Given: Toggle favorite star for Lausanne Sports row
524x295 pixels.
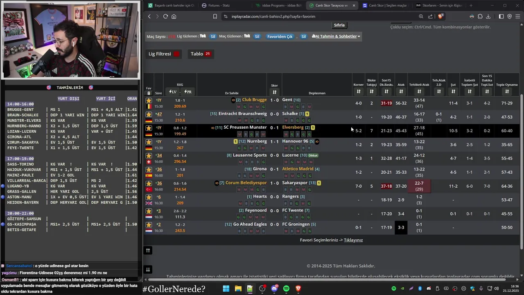Looking at the screenshot, I should [x=149, y=156].
